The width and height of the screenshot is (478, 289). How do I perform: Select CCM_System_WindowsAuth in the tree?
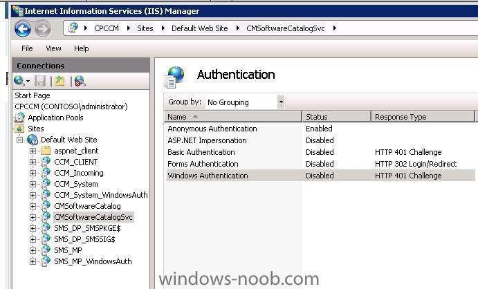coord(100,195)
